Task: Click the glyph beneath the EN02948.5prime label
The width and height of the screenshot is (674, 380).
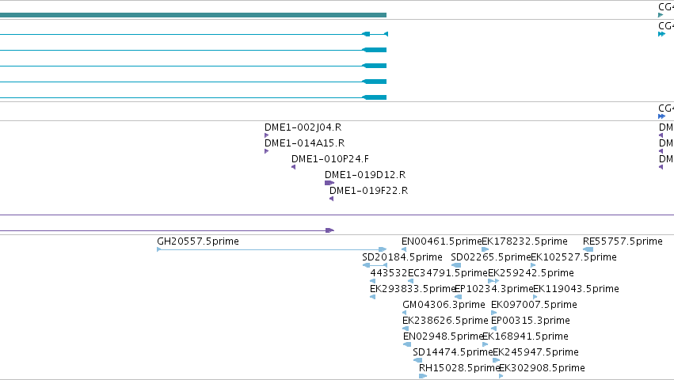Action: 407,344
